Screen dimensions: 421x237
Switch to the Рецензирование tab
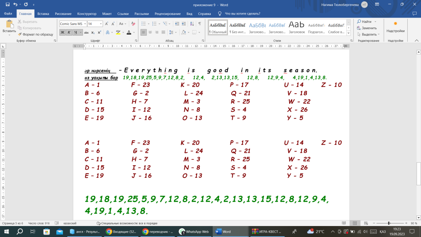pyautogui.click(x=168, y=13)
